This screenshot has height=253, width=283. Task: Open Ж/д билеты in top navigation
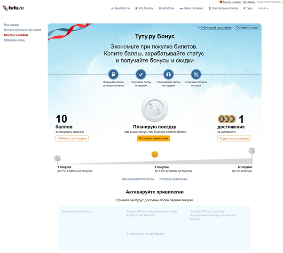pos(146,8)
